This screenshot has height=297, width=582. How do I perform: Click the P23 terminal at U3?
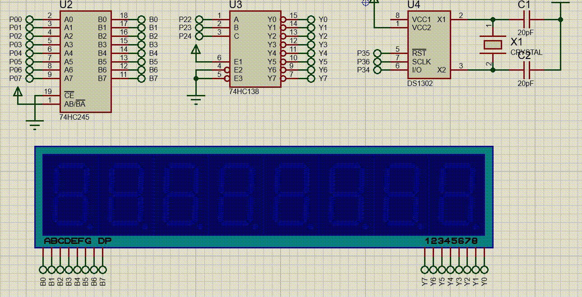[x=199, y=28]
